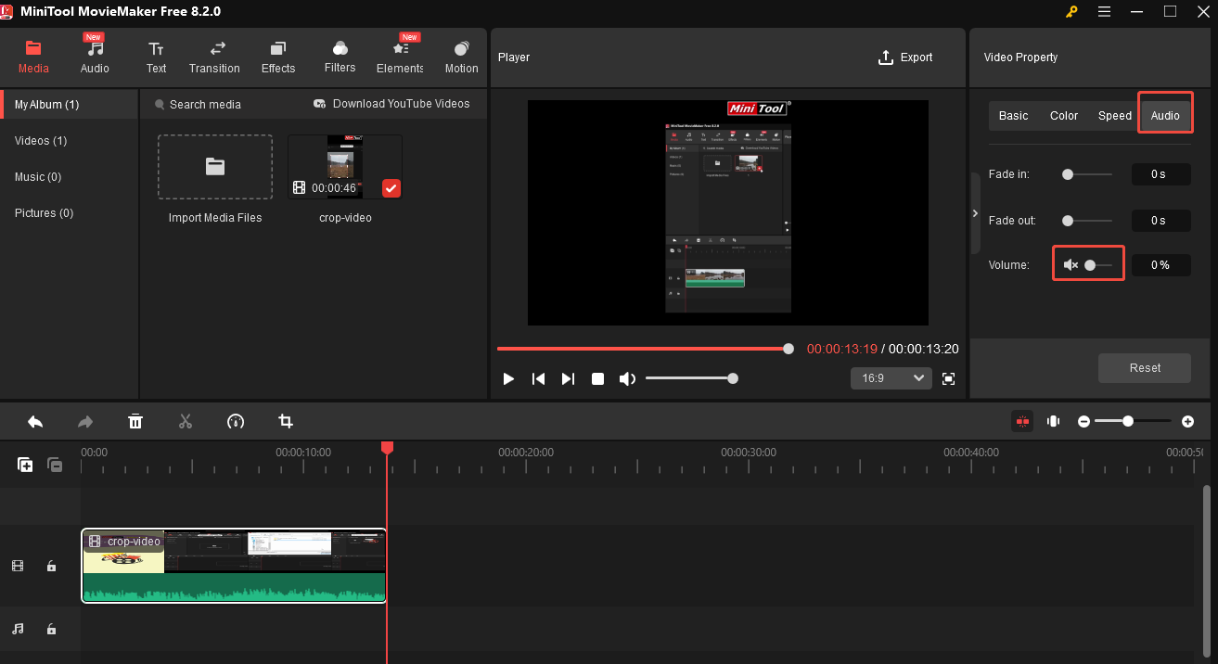Adjust the player volume slider
The width and height of the screenshot is (1218, 664).
[692, 378]
